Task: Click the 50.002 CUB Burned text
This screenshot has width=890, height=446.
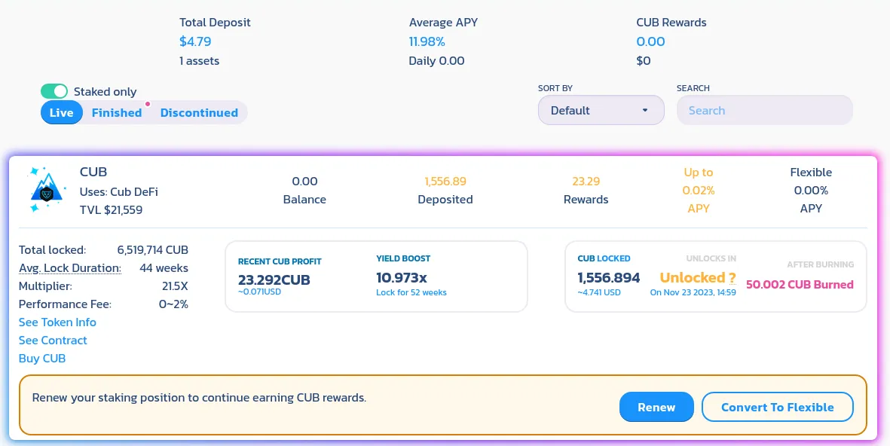Action: (x=799, y=285)
